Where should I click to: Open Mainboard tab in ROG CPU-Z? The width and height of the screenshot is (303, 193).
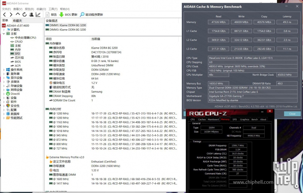[x=213, y=120]
